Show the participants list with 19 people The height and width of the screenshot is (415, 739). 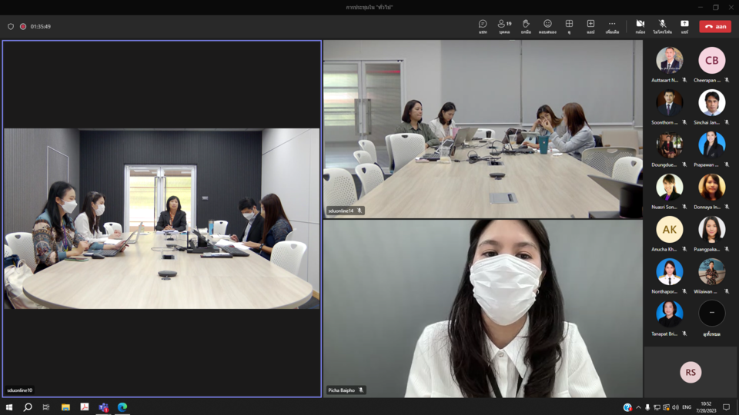click(x=504, y=26)
